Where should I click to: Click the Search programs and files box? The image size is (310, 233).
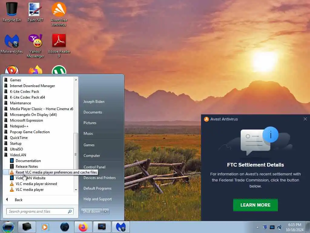point(40,211)
